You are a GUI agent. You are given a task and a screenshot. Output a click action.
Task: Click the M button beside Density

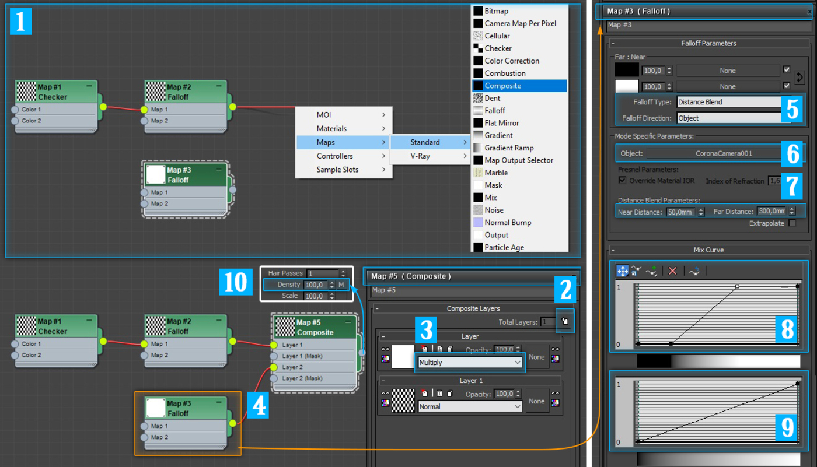click(341, 285)
